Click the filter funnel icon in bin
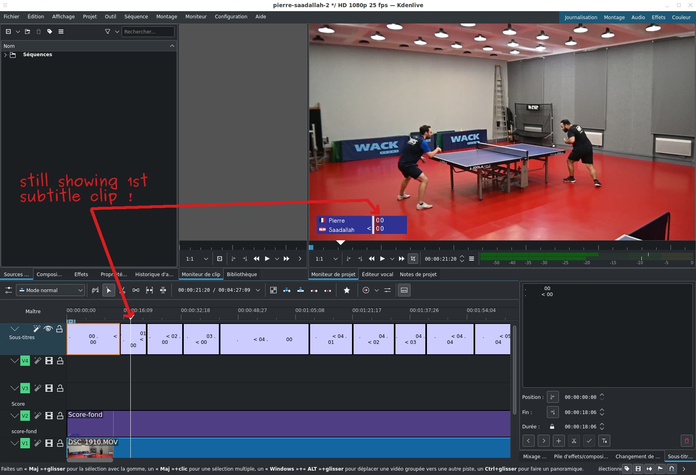The image size is (696, 475). click(108, 31)
